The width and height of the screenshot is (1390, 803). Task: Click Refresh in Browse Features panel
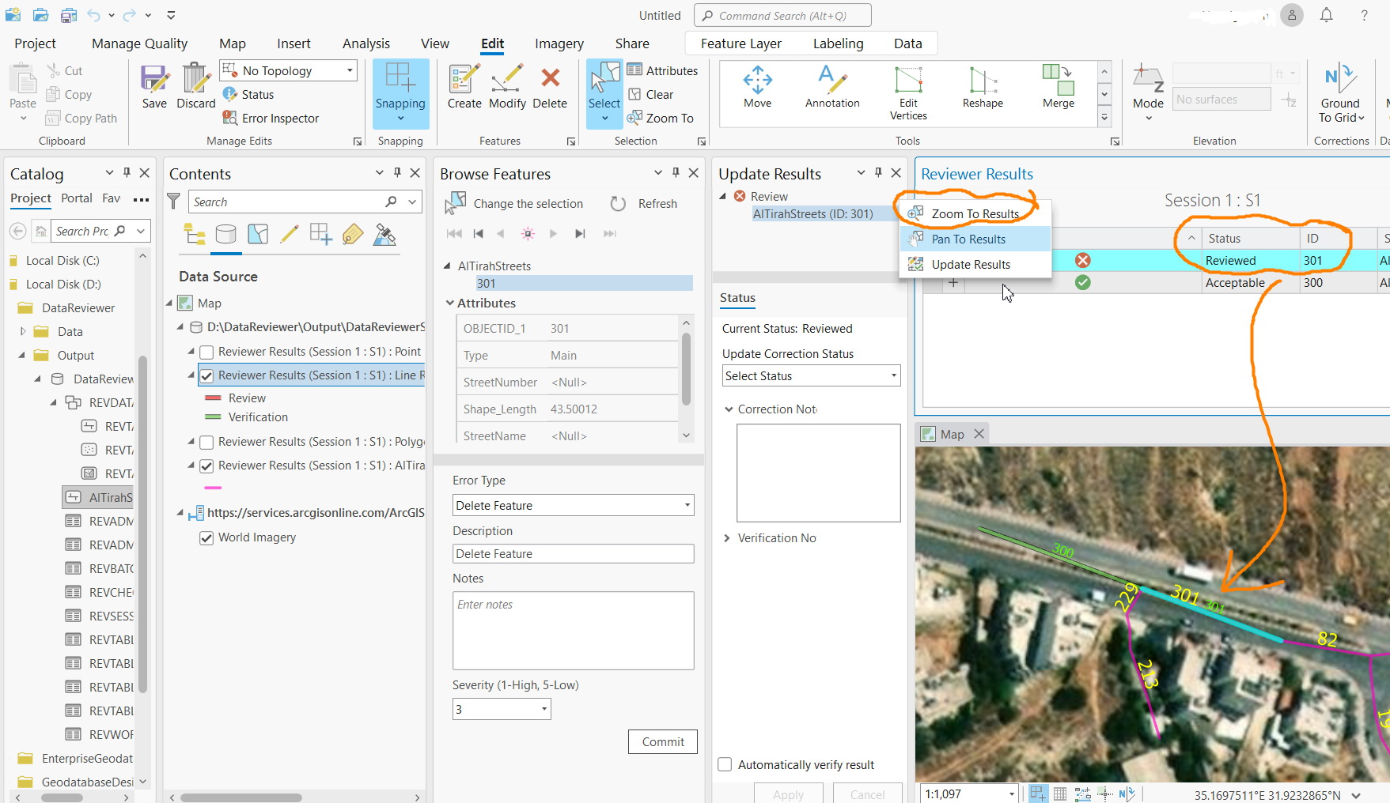point(657,203)
